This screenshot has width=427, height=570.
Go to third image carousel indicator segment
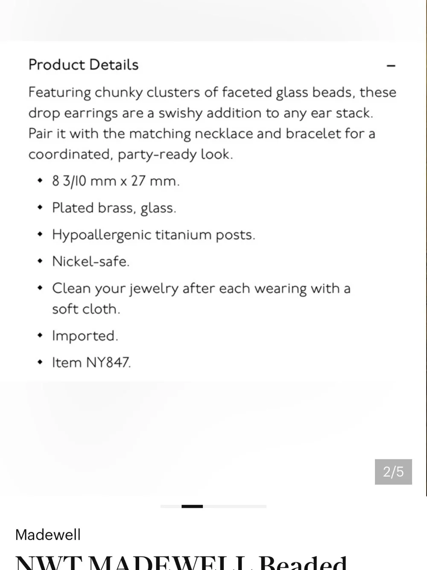pyautogui.click(x=213, y=506)
